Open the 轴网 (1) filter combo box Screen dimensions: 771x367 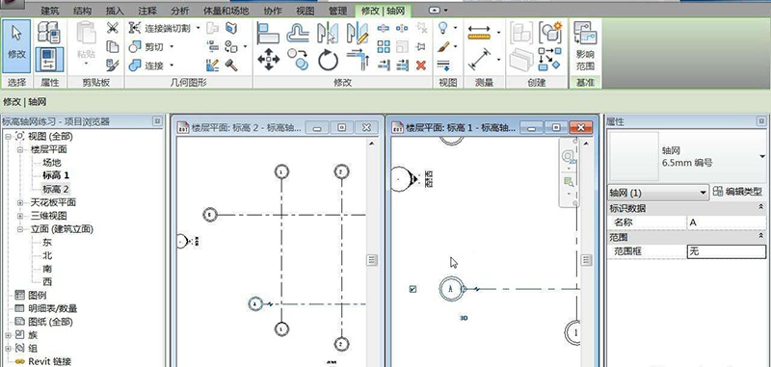[658, 192]
